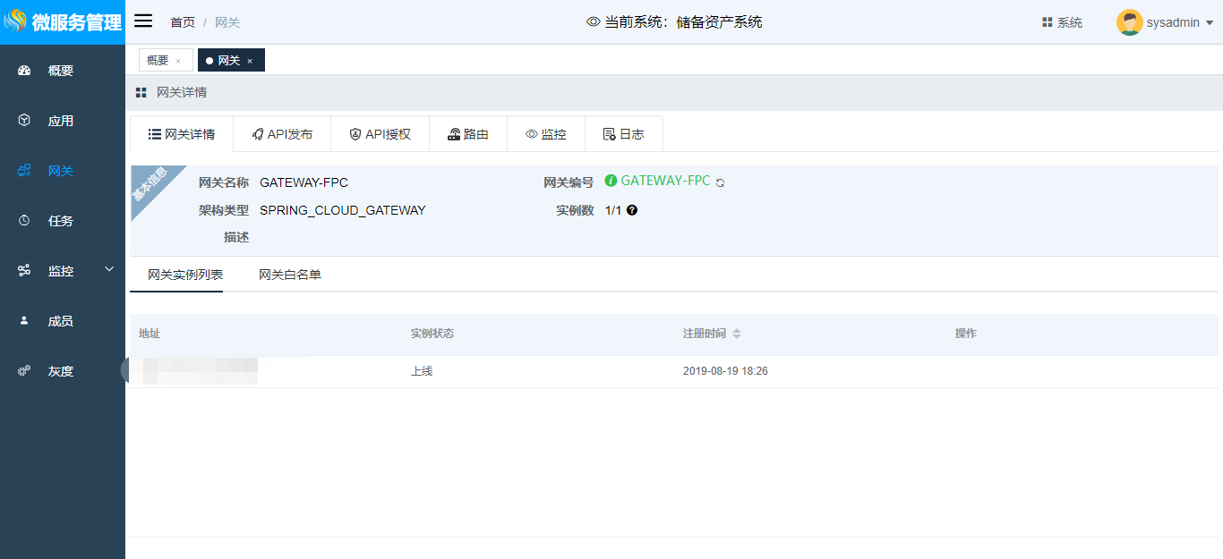Sort the table by 注册时间

pos(737,334)
